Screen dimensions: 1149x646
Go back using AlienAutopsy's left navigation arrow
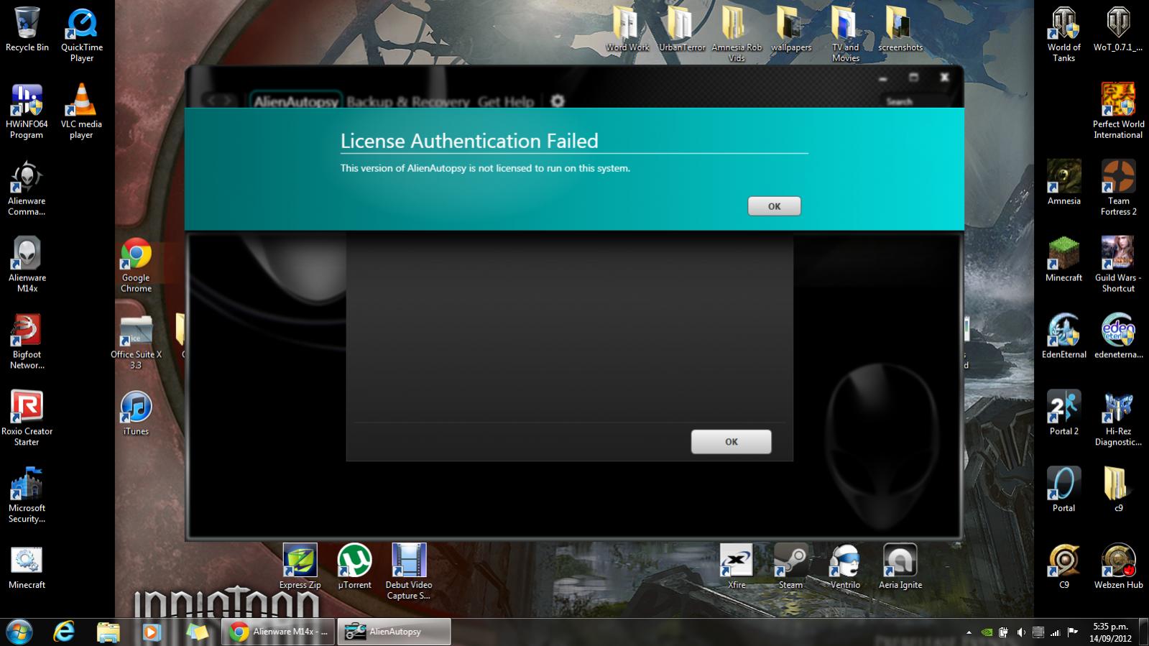(211, 101)
